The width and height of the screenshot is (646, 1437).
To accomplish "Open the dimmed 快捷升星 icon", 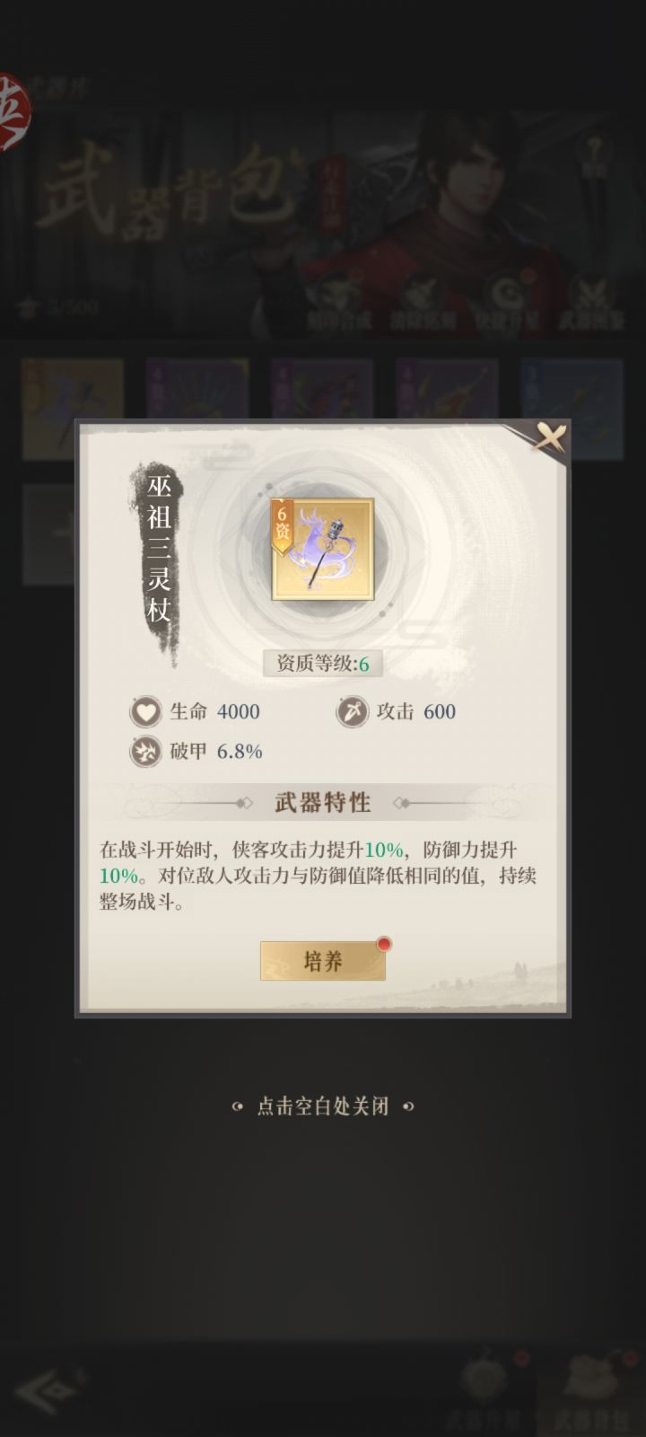I will pos(507,302).
